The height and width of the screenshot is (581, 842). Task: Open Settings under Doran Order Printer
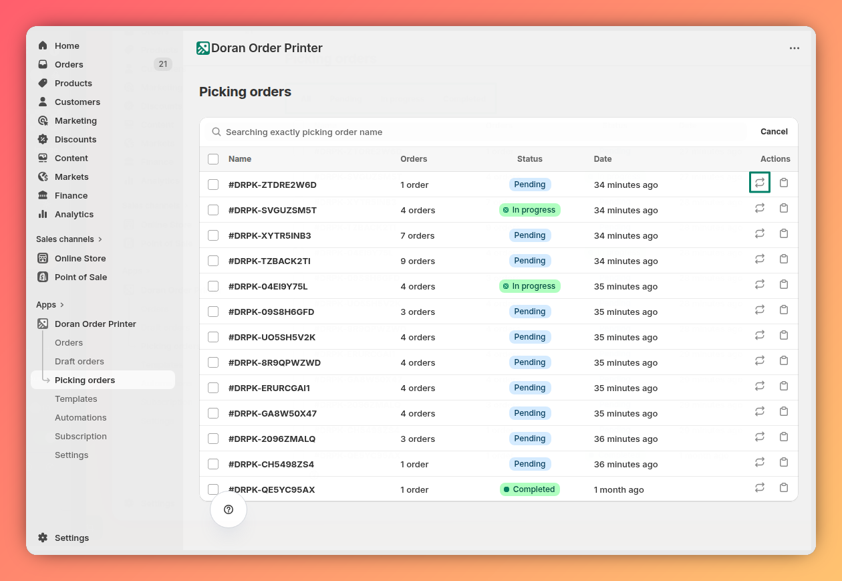[72, 455]
